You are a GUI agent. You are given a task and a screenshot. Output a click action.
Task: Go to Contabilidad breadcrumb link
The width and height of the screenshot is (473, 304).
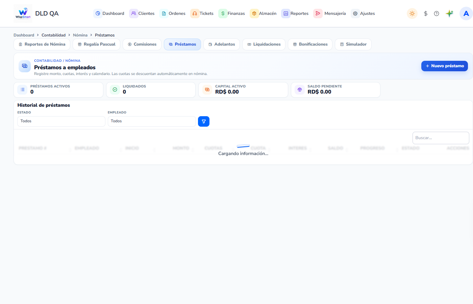tap(54, 35)
